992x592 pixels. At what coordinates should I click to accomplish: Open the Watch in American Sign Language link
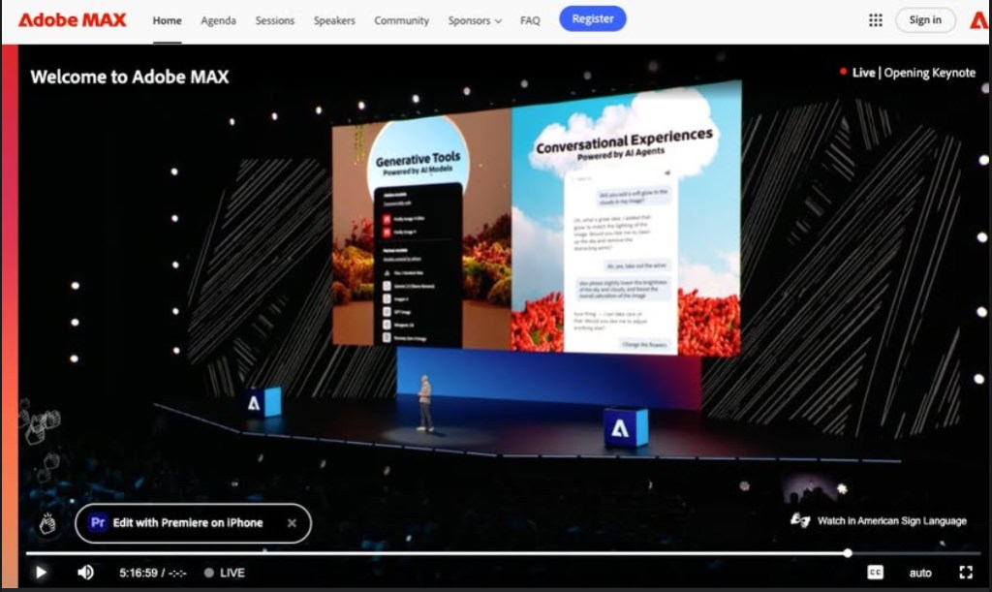(891, 521)
